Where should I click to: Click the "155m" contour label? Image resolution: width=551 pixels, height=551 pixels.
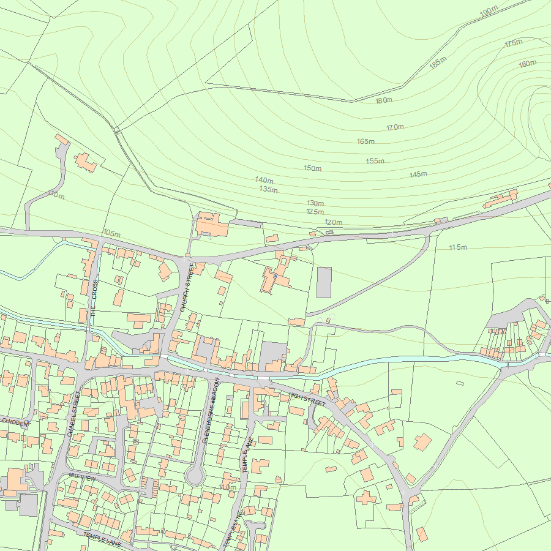[x=375, y=161]
